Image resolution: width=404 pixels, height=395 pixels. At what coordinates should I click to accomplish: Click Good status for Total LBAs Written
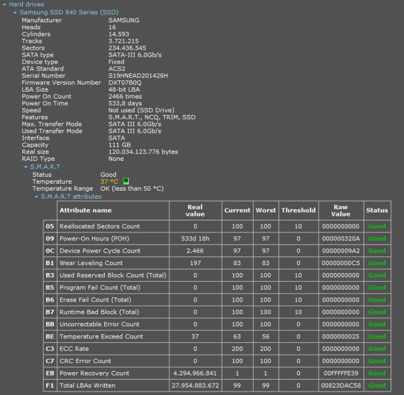click(x=377, y=386)
